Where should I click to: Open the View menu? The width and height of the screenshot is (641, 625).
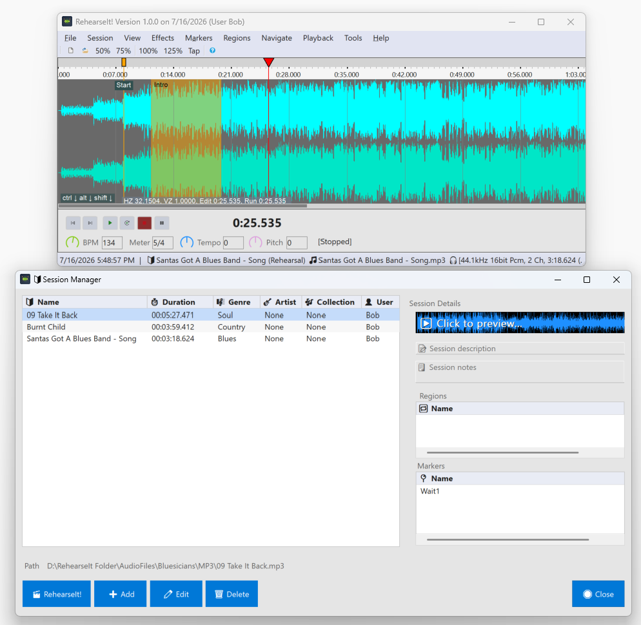(132, 38)
